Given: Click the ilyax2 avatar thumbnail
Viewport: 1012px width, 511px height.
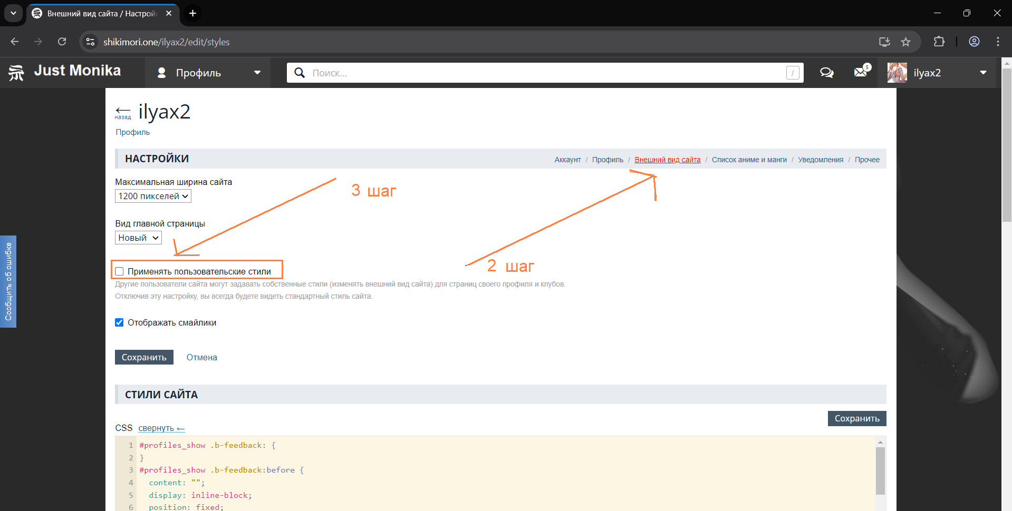Looking at the screenshot, I should pos(897,73).
